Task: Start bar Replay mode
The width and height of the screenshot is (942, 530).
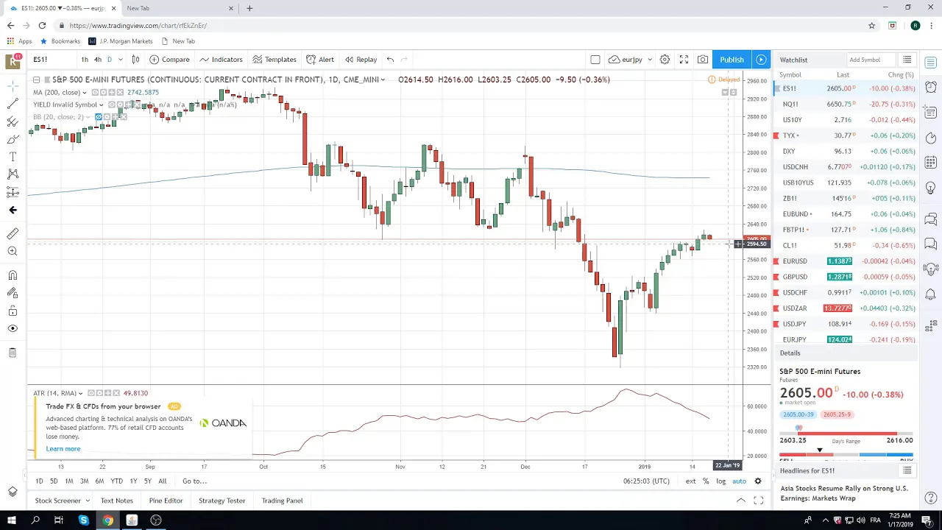Action: (x=361, y=60)
